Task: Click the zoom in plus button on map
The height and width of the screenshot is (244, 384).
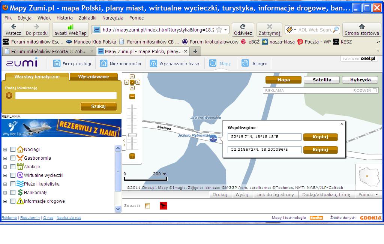Action: click(x=132, y=156)
